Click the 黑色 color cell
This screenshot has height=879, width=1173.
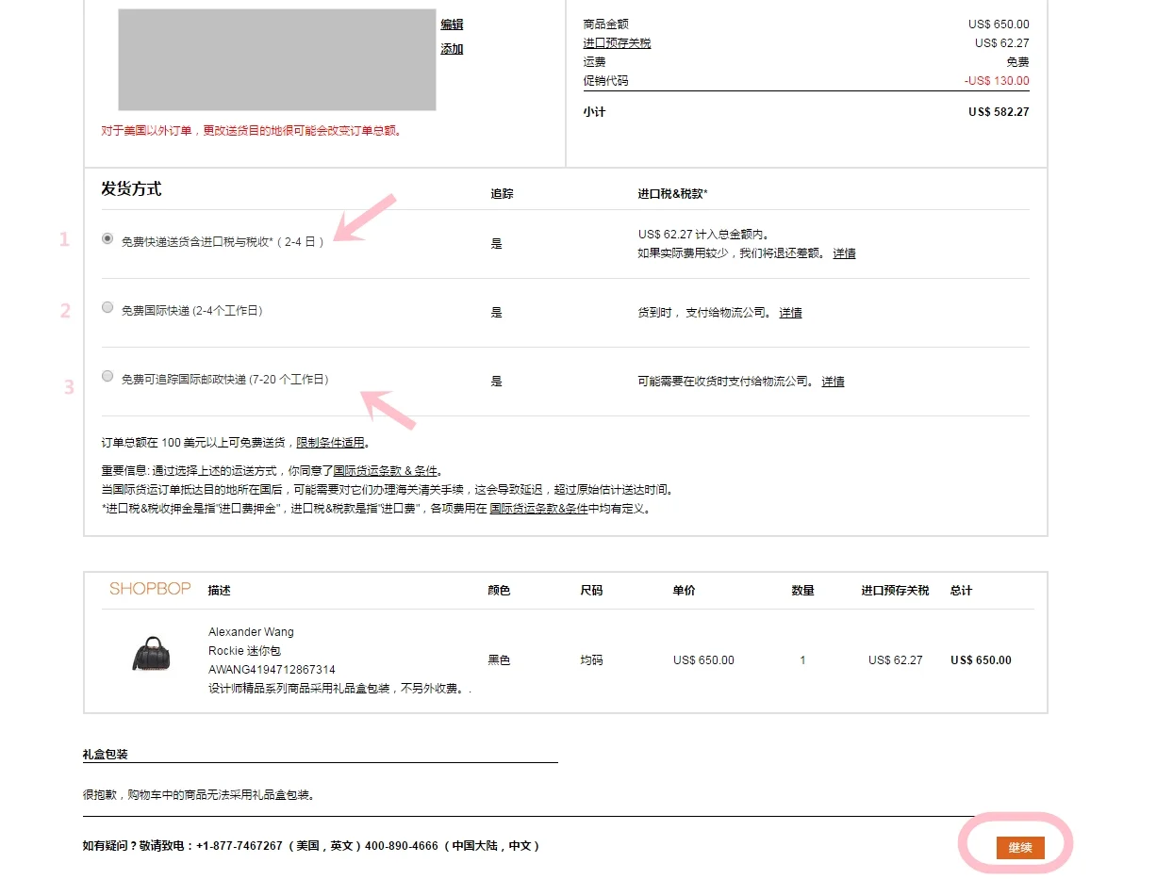coord(499,660)
